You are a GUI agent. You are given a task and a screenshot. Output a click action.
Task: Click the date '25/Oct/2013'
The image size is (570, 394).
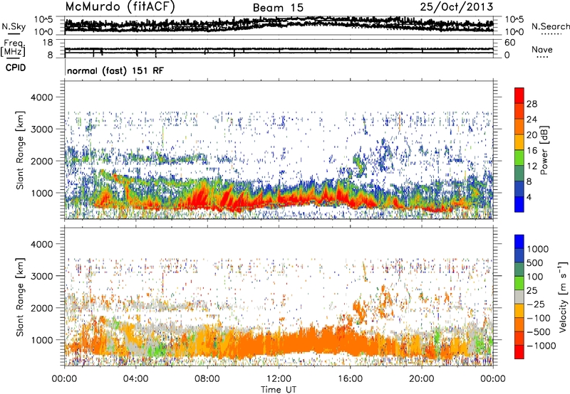click(x=457, y=7)
